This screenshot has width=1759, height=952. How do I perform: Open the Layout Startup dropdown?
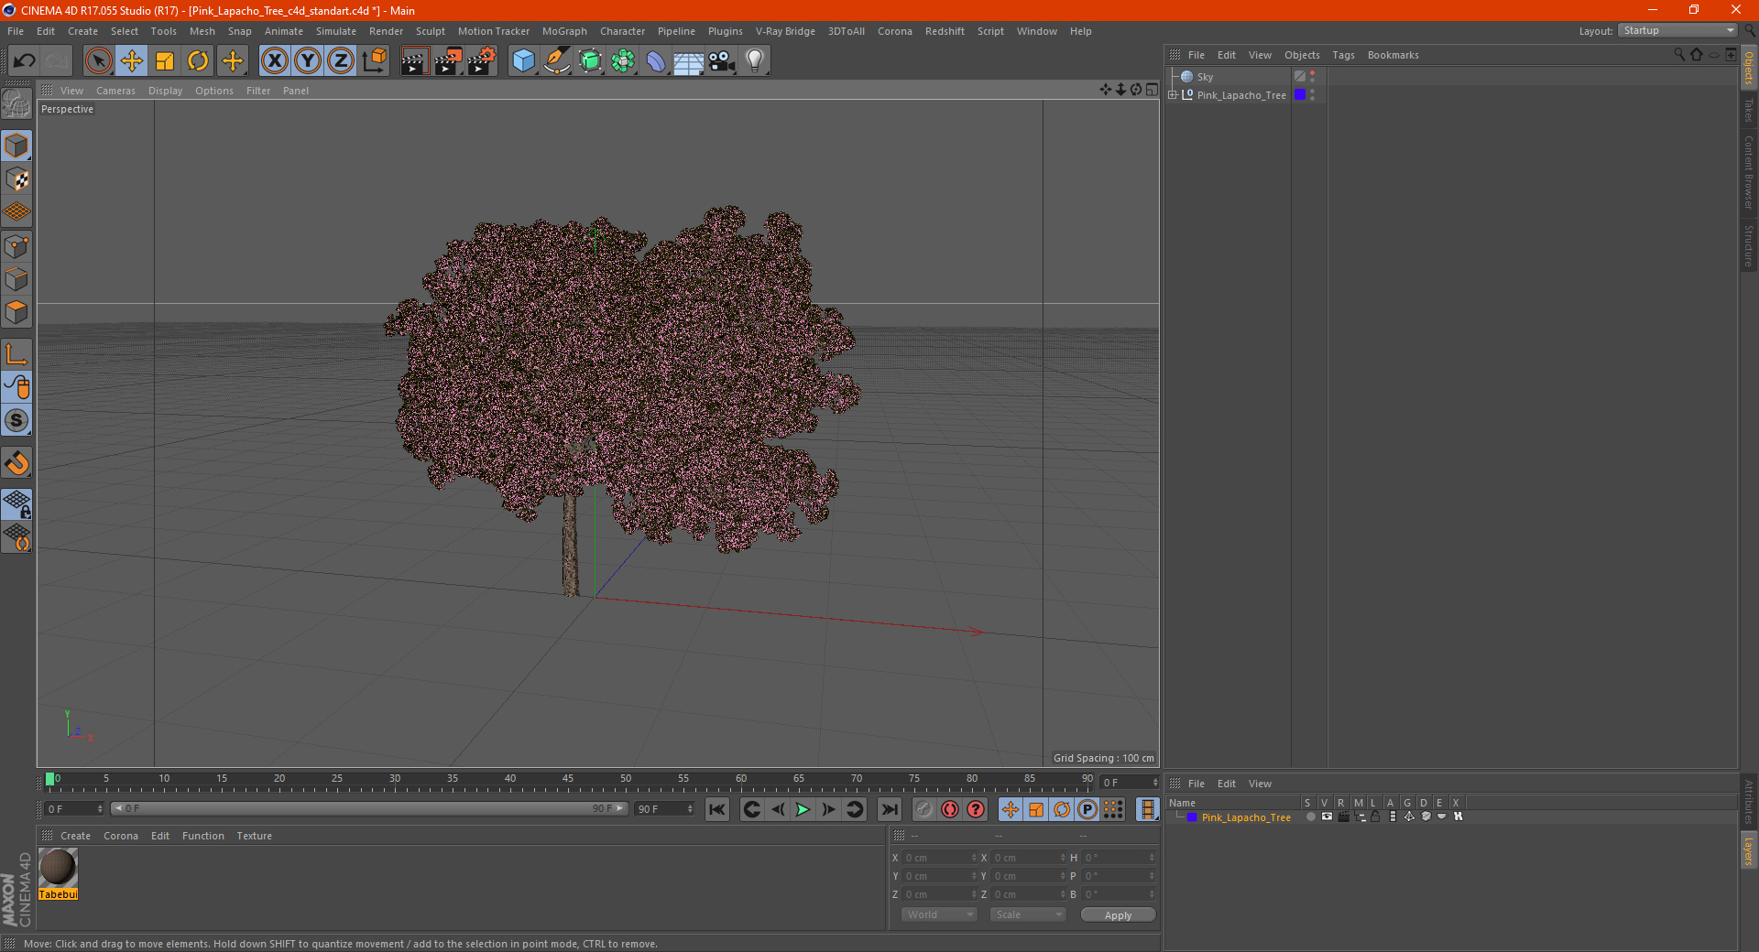1677,30
